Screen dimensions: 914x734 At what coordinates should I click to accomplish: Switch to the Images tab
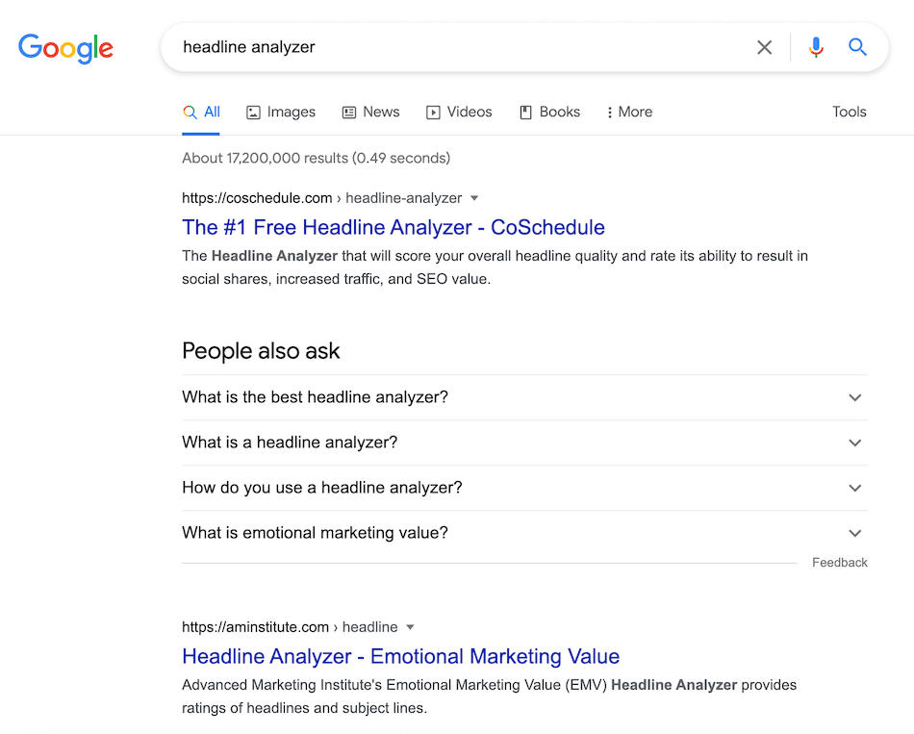[280, 112]
